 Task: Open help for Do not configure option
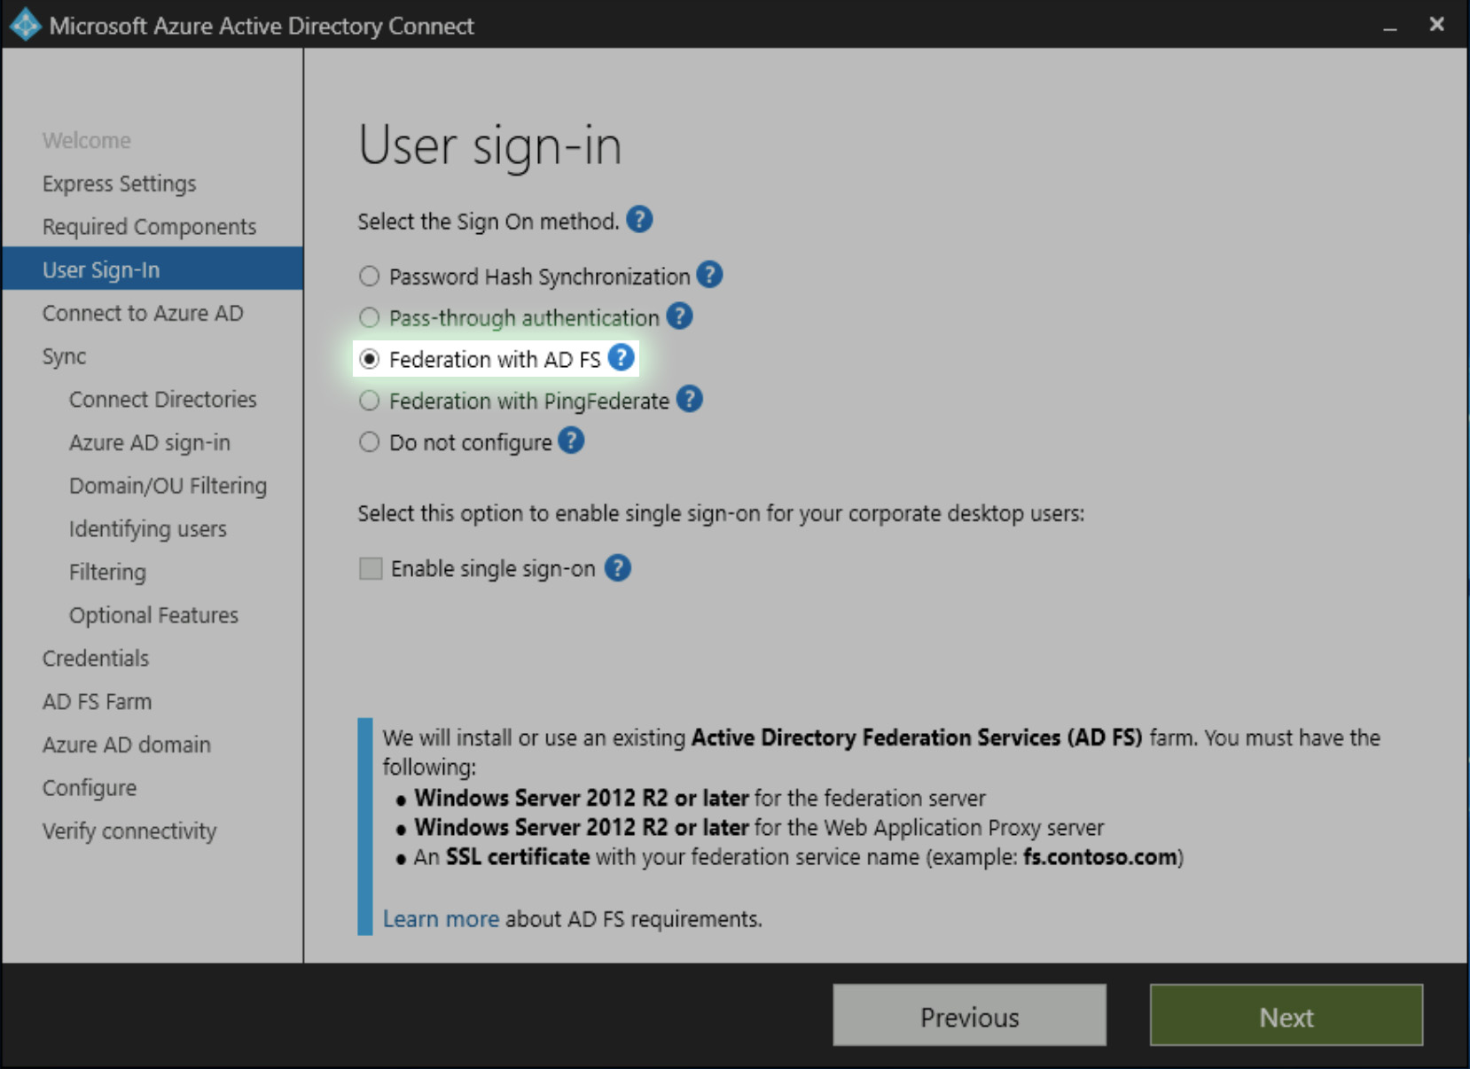tap(571, 441)
